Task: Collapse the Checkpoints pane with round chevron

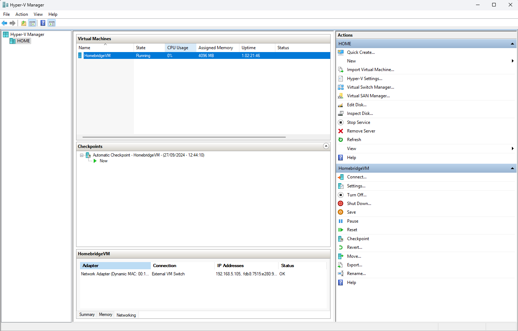Action: 326,146
